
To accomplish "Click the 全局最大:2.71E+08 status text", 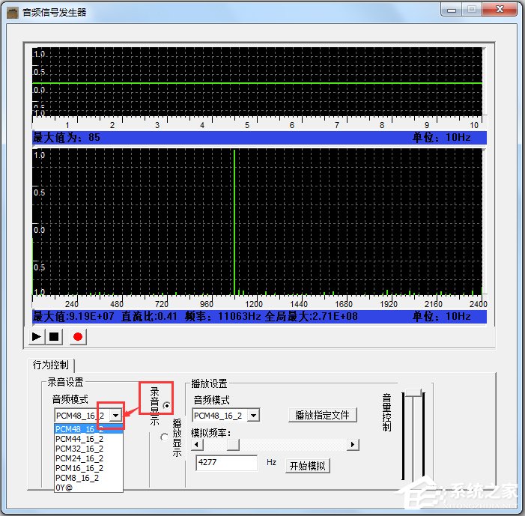I will 312,316.
